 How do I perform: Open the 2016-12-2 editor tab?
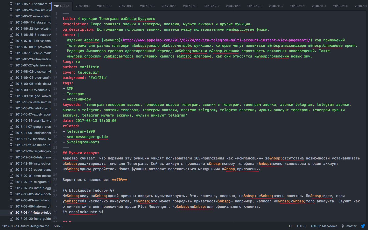[x=212, y=6]
